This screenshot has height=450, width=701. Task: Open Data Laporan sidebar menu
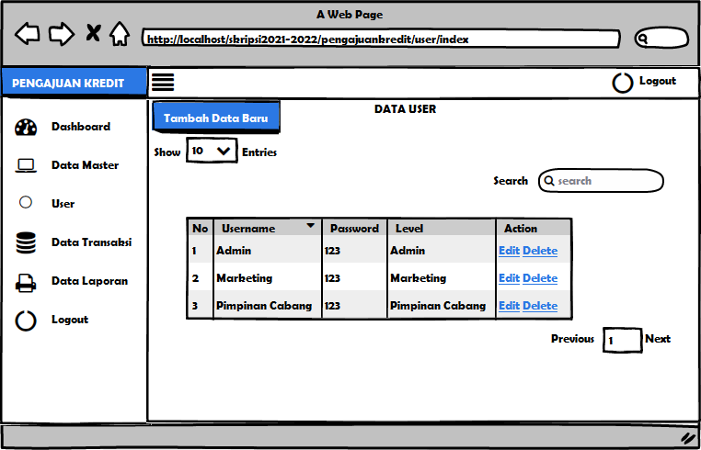click(x=90, y=281)
